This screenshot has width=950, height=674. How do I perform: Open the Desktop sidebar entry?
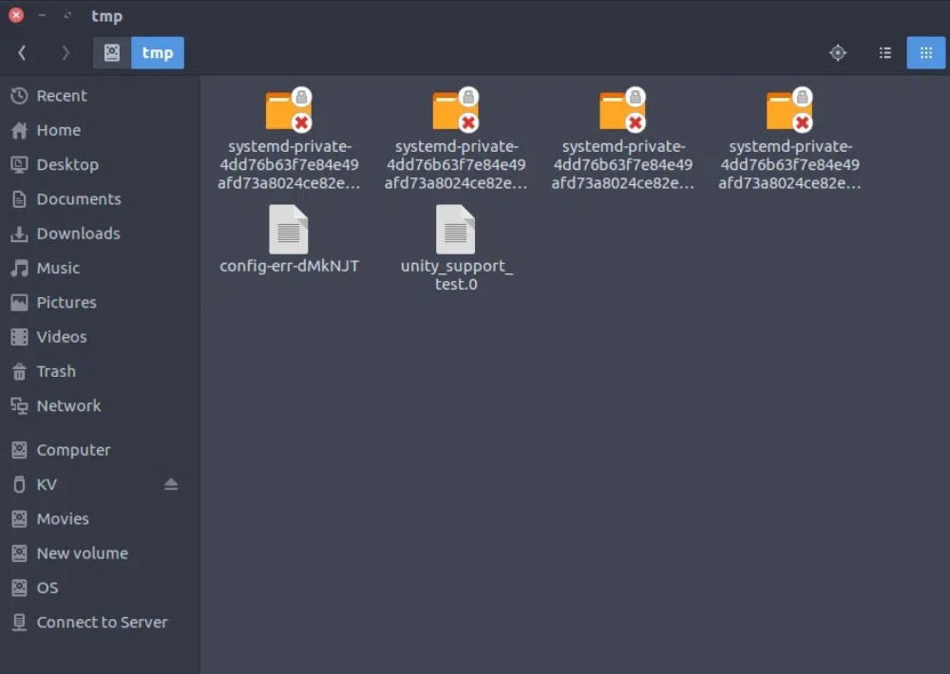[x=67, y=164]
